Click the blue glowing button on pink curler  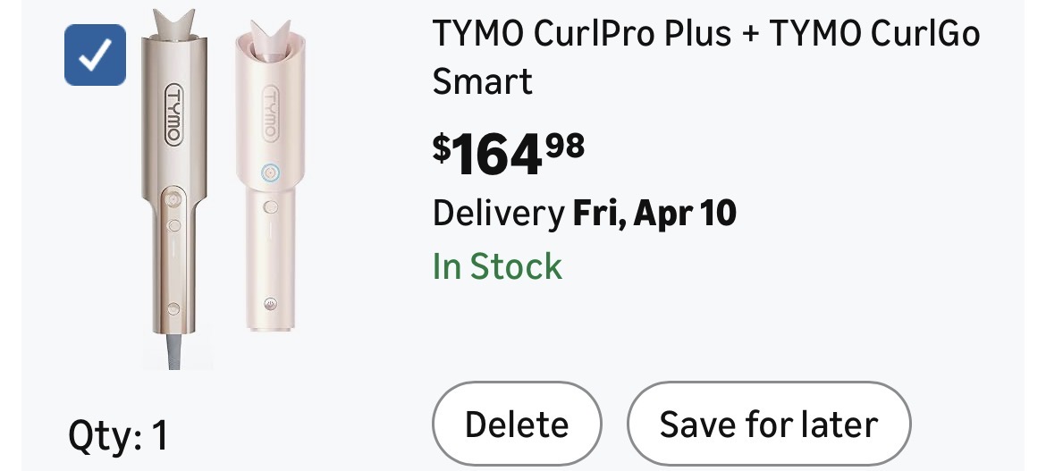(x=268, y=172)
